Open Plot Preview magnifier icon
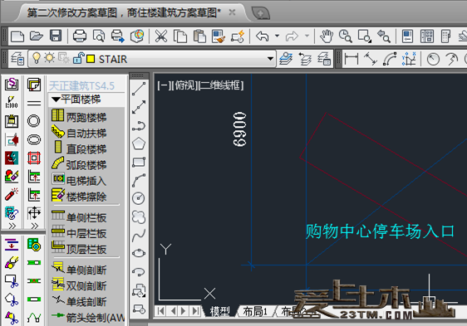The width and height of the screenshot is (467, 326). [99, 36]
